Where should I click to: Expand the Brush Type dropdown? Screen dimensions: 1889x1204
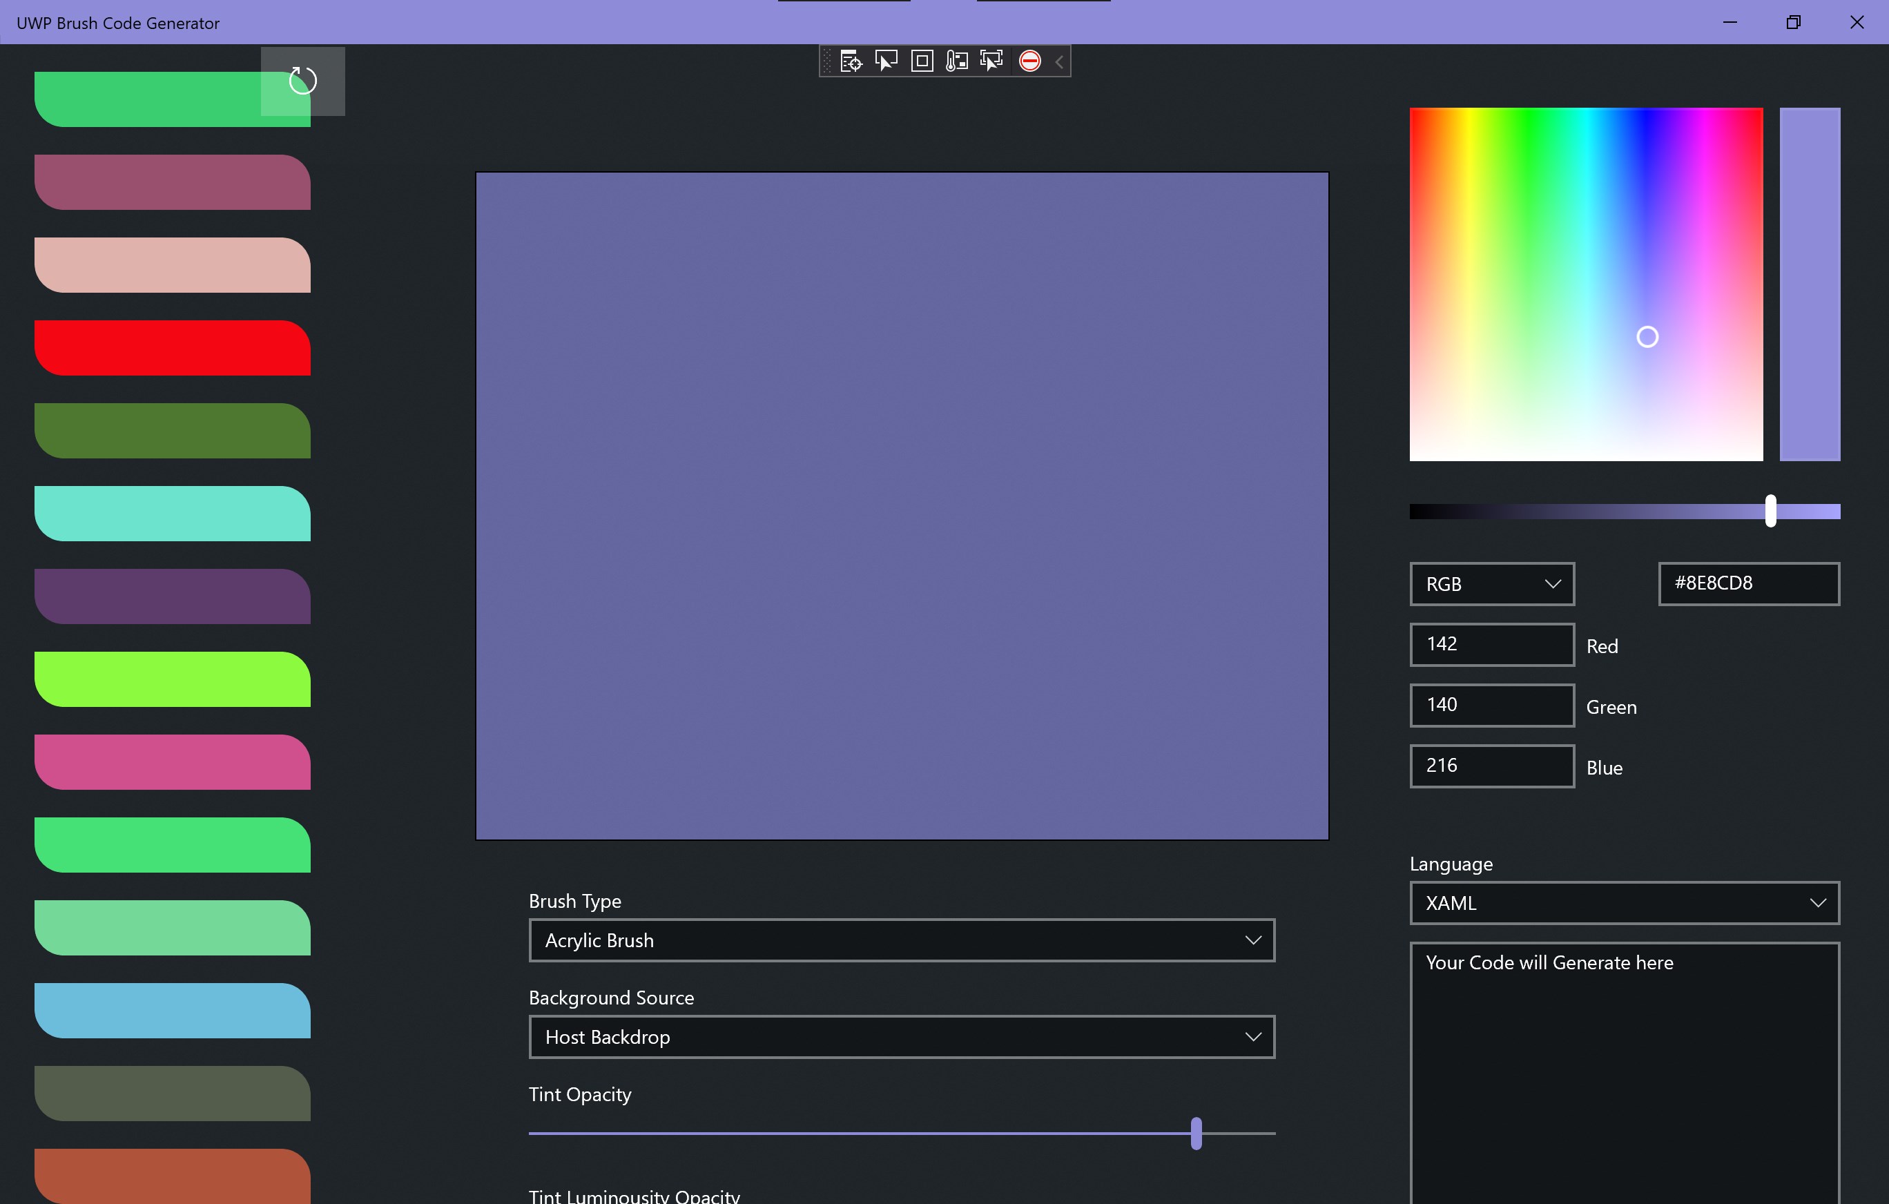point(902,940)
